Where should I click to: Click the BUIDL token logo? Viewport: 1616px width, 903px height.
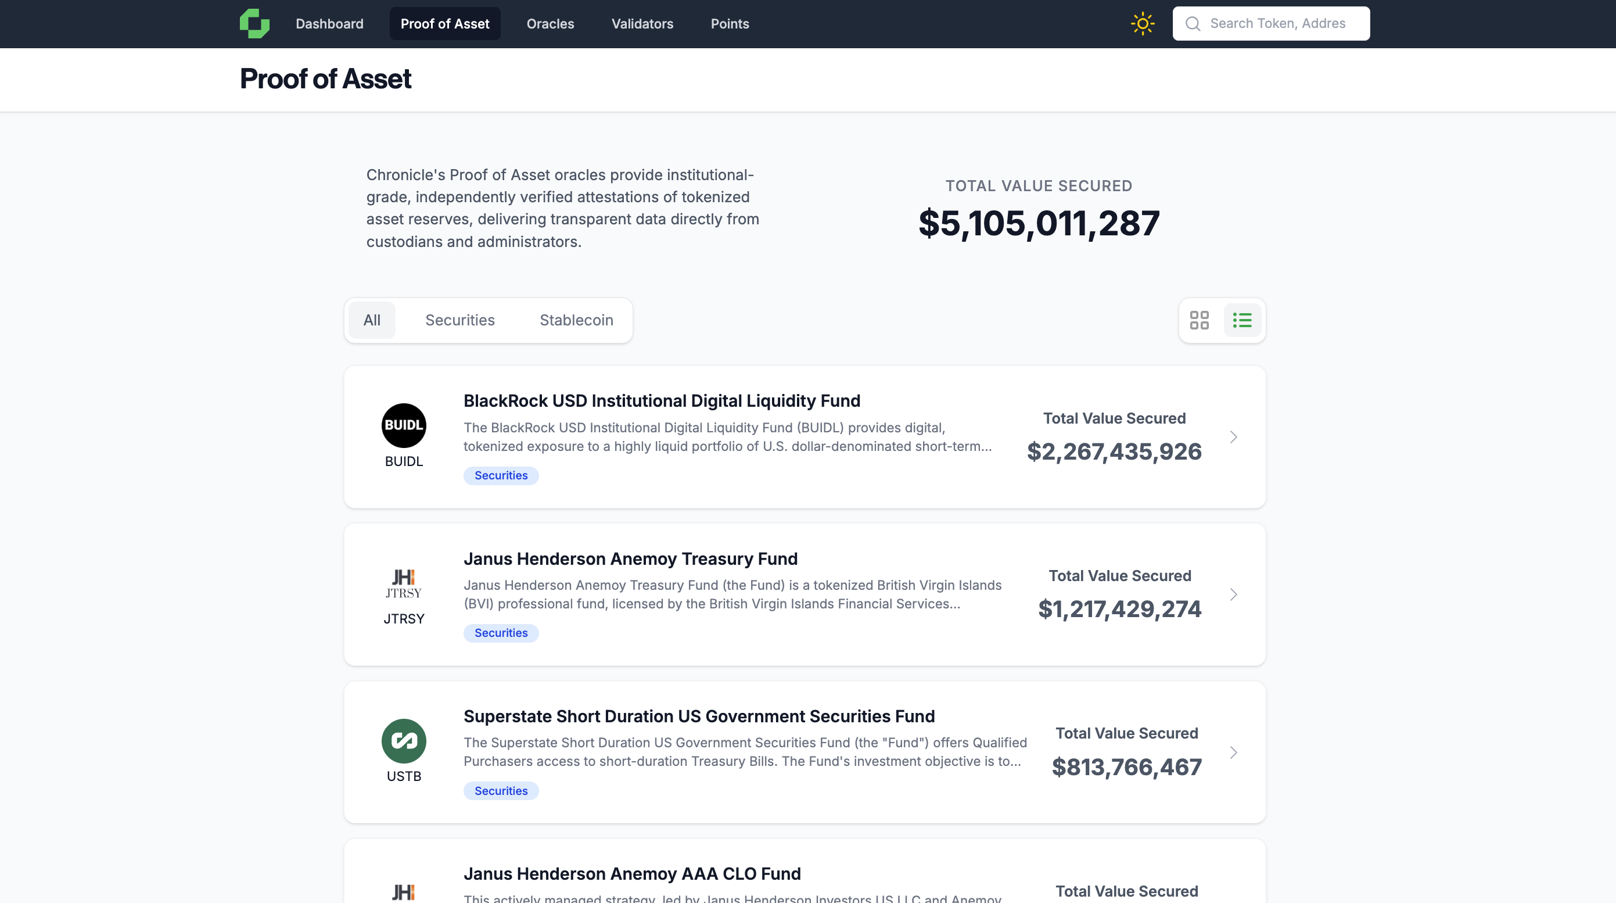click(x=403, y=425)
